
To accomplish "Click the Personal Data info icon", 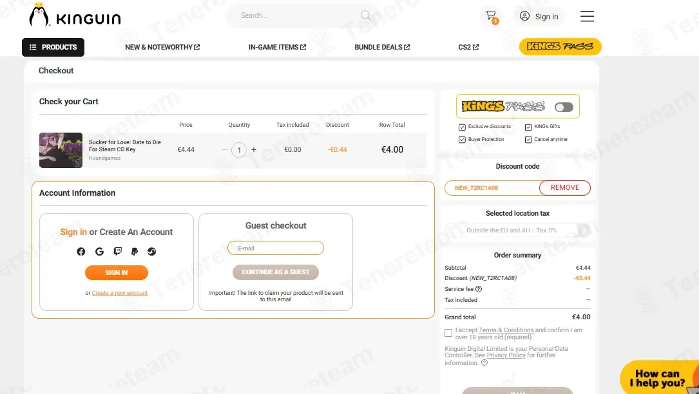I will click(x=484, y=362).
